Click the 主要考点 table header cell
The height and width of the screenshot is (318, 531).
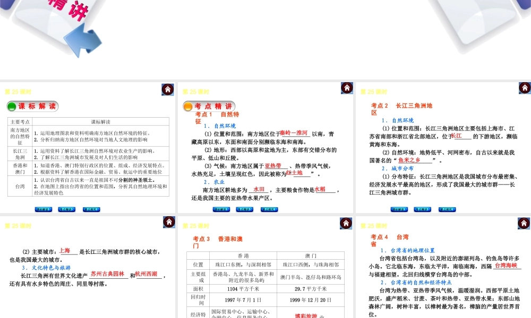click(x=20, y=122)
